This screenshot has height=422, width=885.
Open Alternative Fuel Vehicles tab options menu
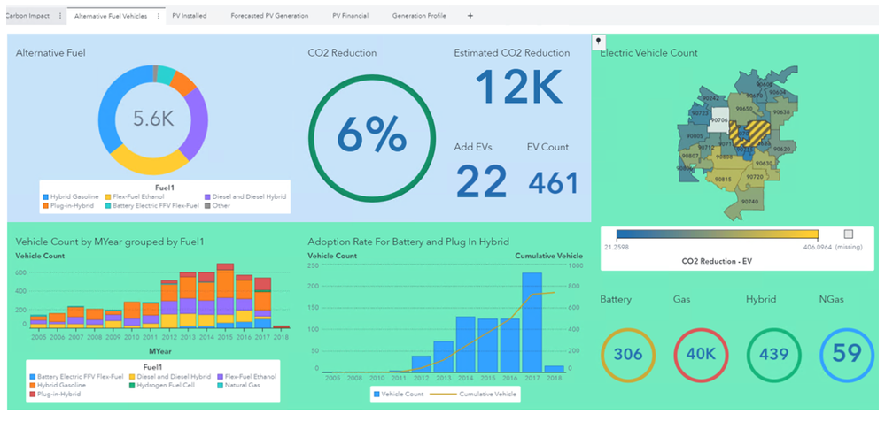159,16
